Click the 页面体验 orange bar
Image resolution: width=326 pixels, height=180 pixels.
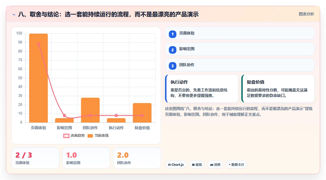[x=38, y=78]
